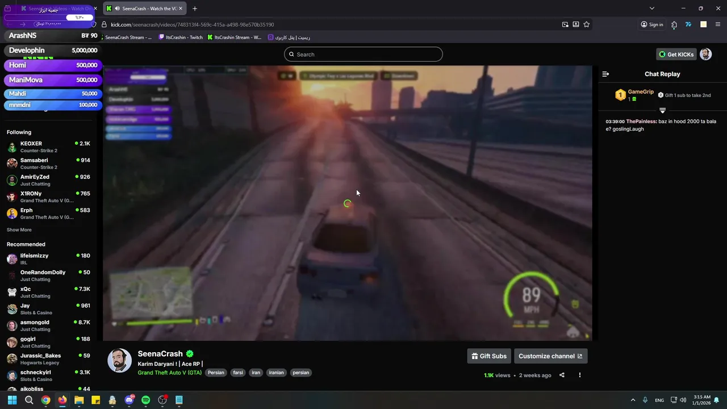Open lifeismizzy recommended channel
This screenshot has width=727, height=409.
click(x=49, y=259)
